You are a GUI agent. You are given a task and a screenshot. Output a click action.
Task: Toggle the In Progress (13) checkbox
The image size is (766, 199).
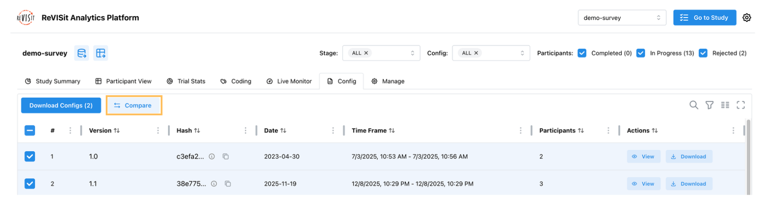pyautogui.click(x=640, y=53)
